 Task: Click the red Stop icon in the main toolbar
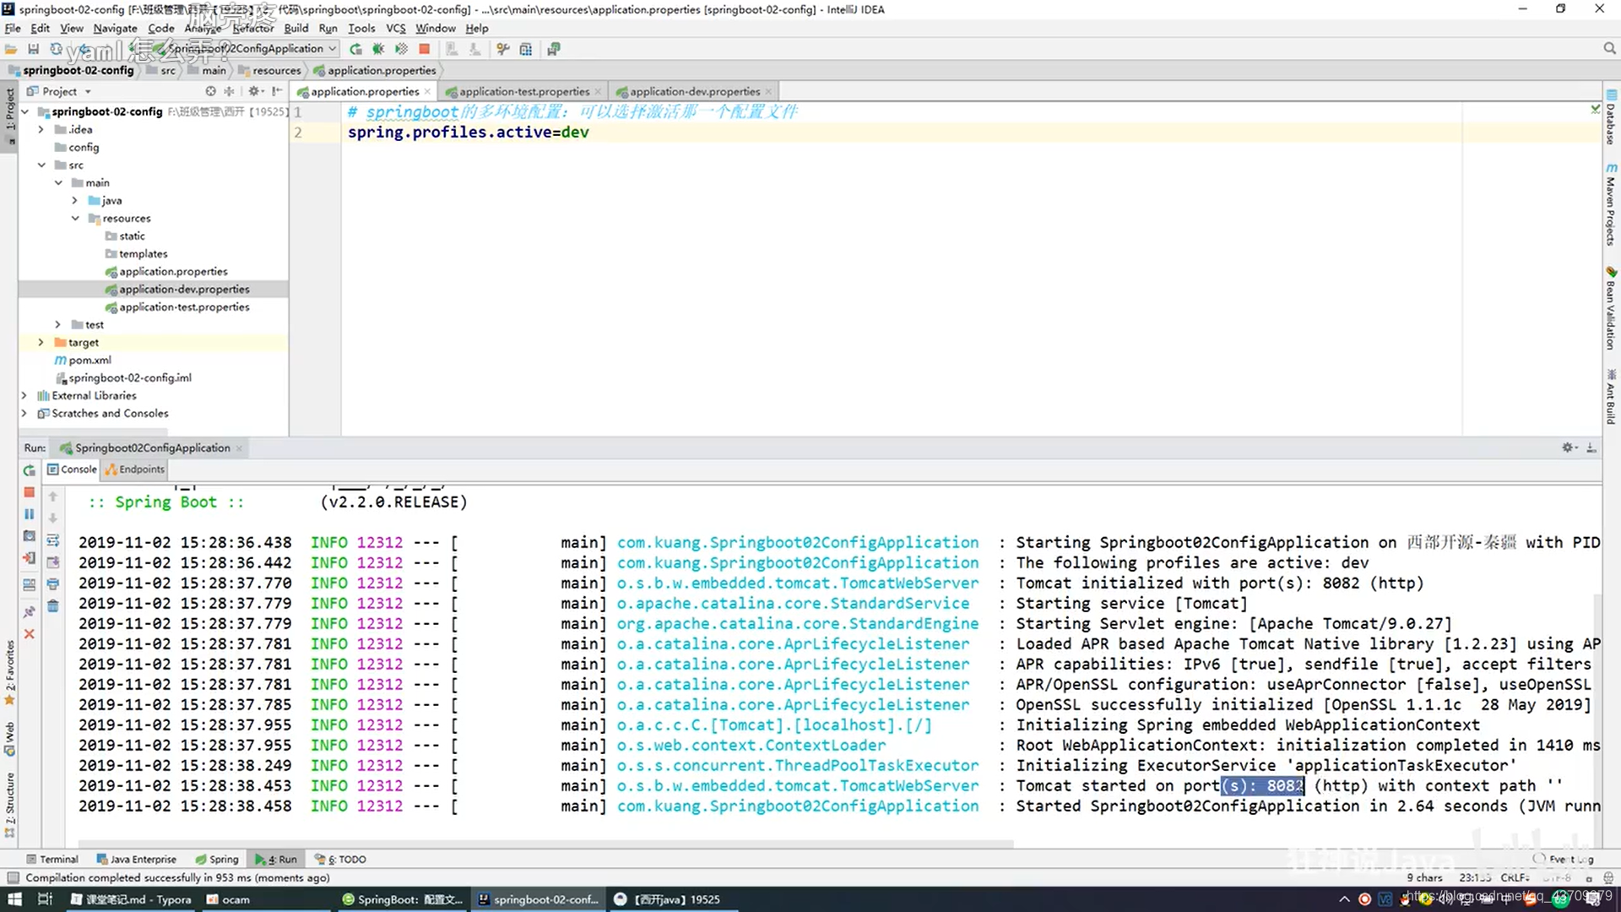pos(425,49)
